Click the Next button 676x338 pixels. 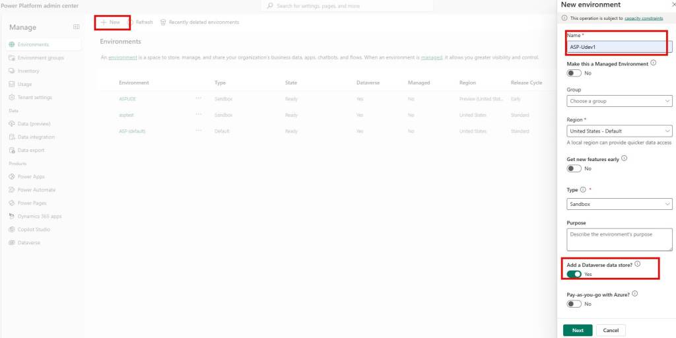pos(578,330)
